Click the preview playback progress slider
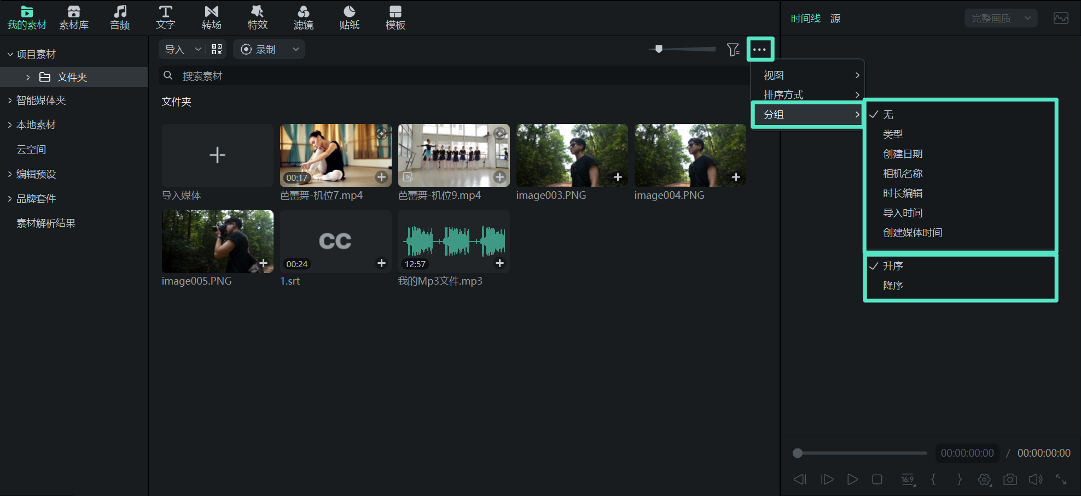This screenshot has width=1081, height=496. (860, 453)
